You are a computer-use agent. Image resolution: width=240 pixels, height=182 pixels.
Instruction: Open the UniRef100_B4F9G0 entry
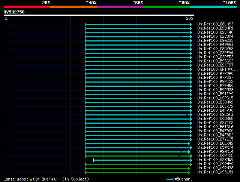pos(215,131)
